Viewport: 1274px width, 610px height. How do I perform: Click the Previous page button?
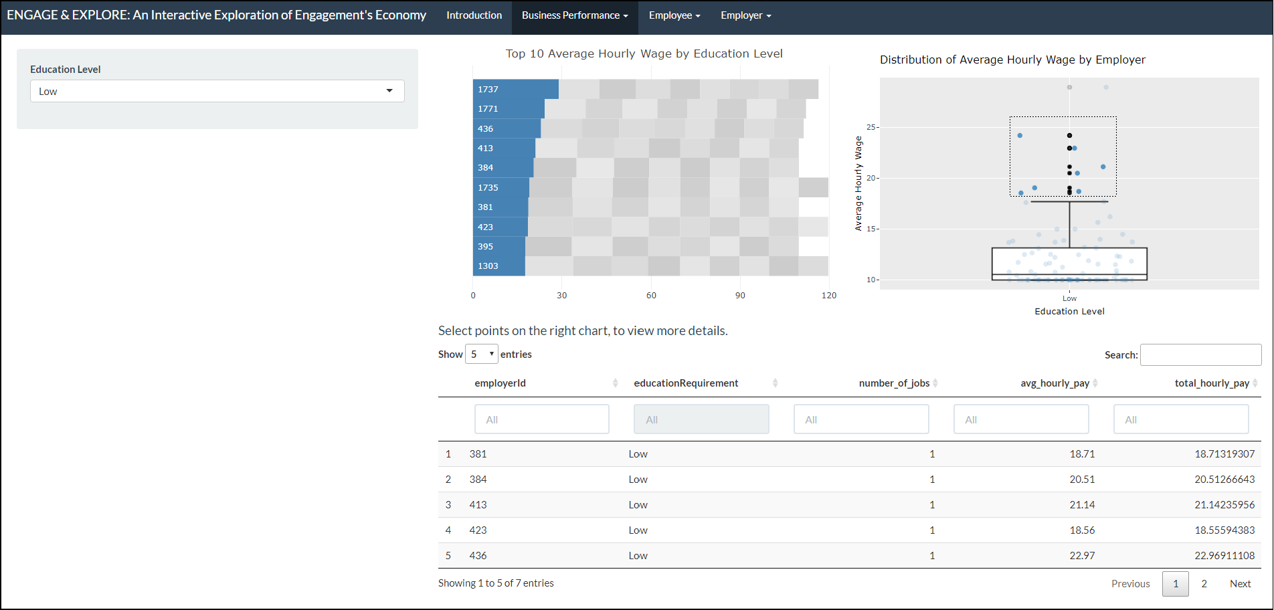coord(1130,584)
